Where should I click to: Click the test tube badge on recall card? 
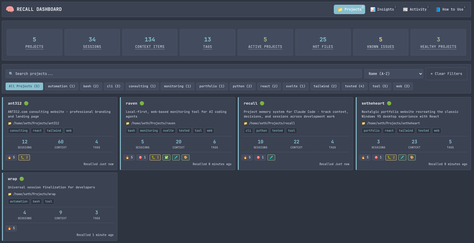271,157
